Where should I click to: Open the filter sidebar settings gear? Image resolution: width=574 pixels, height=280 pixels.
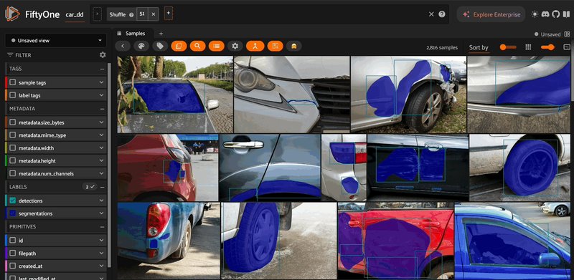pyautogui.click(x=103, y=55)
